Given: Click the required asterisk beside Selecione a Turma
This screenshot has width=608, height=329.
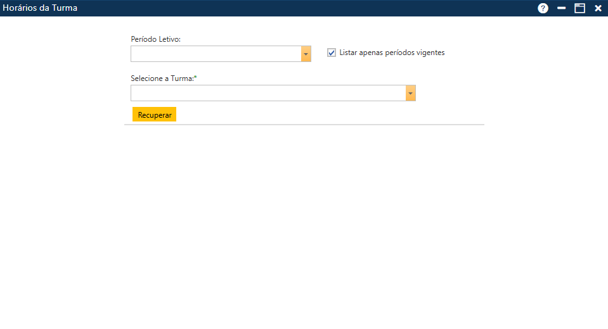Looking at the screenshot, I should point(196,78).
